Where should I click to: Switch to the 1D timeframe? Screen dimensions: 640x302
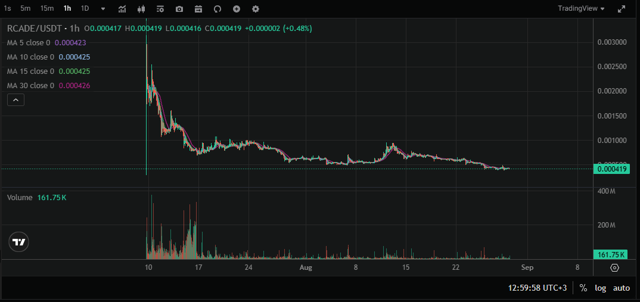coord(85,8)
